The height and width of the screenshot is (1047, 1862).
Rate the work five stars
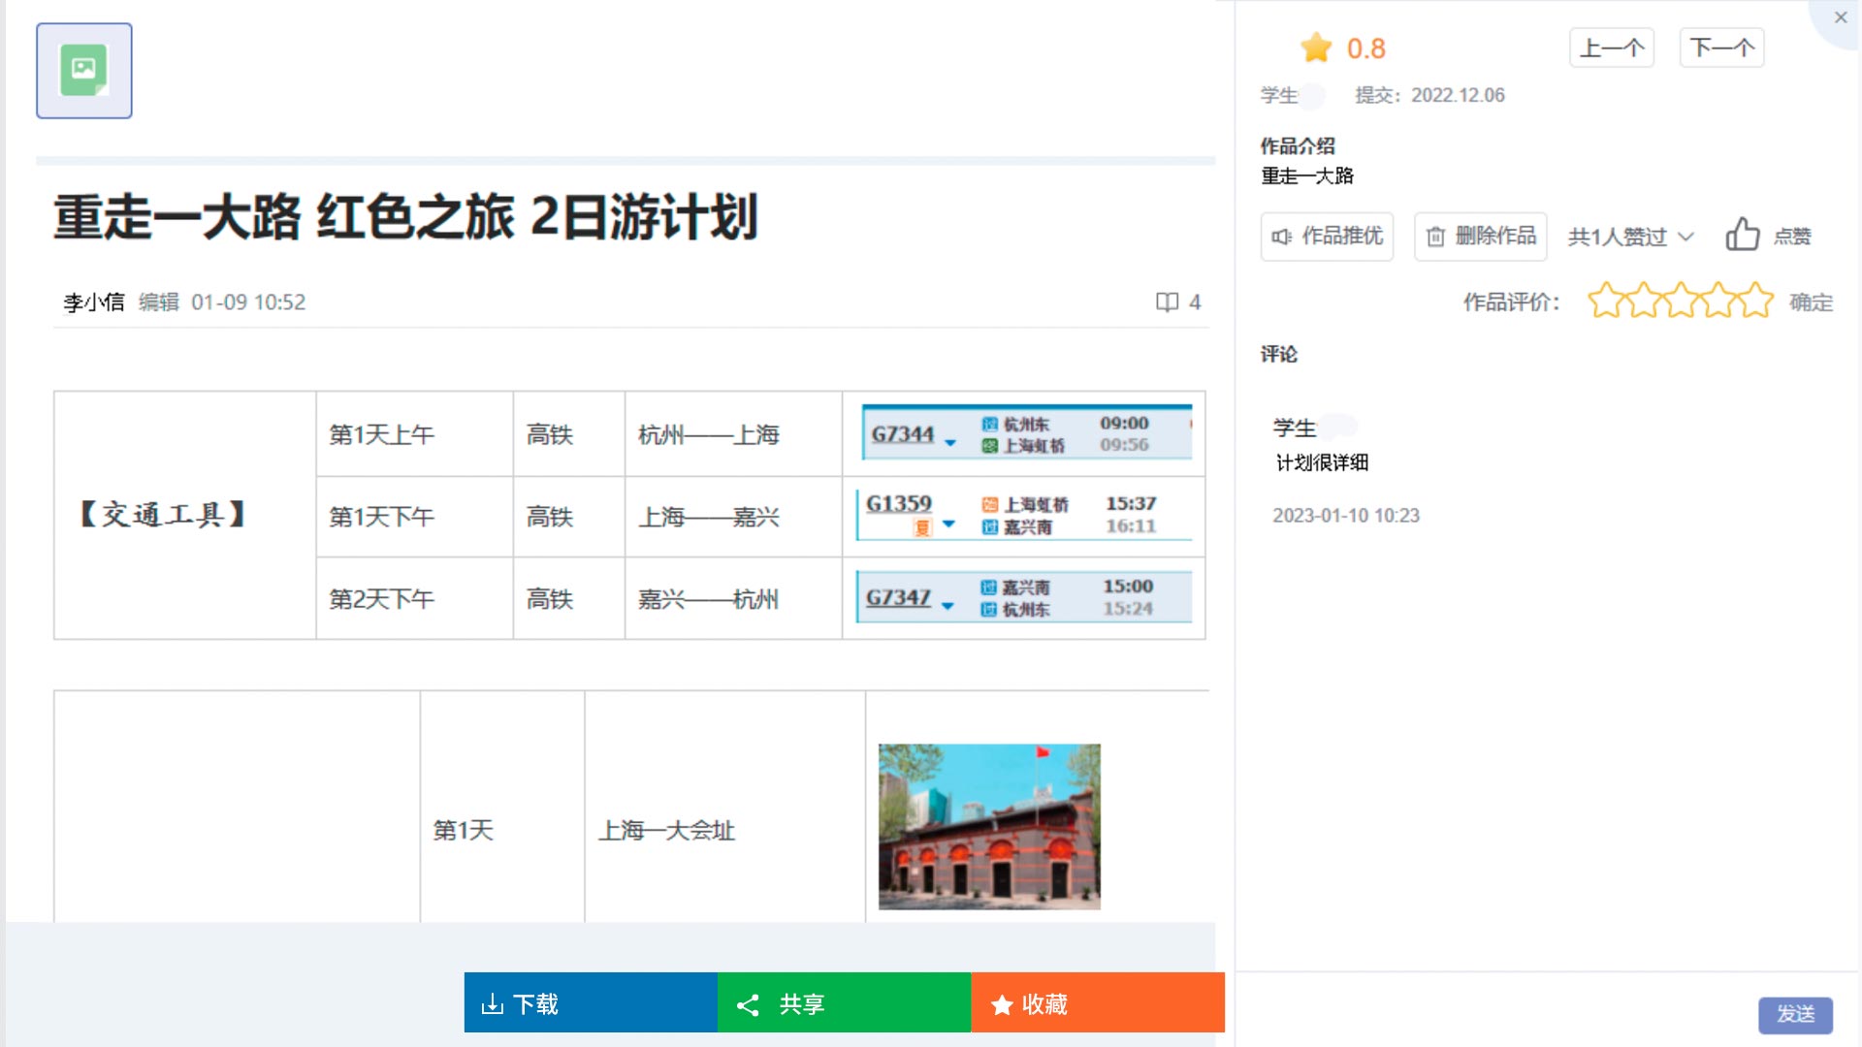(x=1755, y=301)
